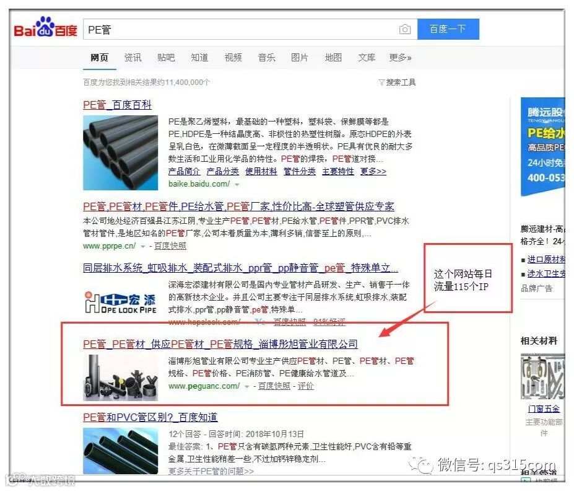Screen dimensions: 574x491
Task: Expand the 更多» tab menu
Action: (400, 58)
